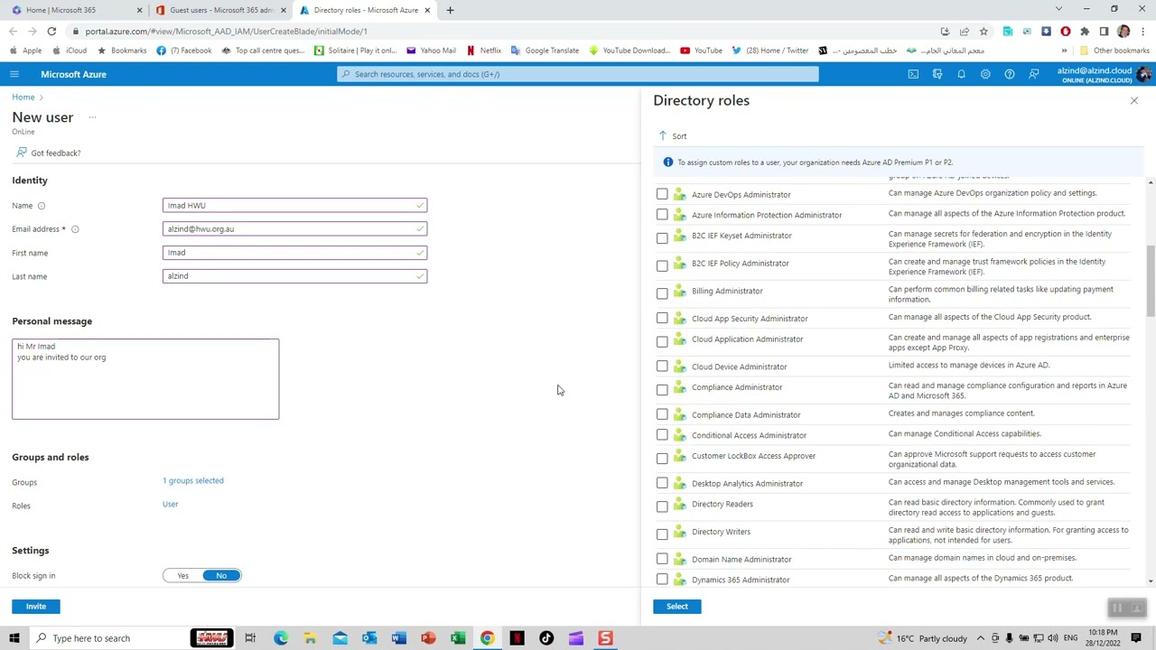Check Cloud App Security Administrator role
The image size is (1156, 650).
662,318
